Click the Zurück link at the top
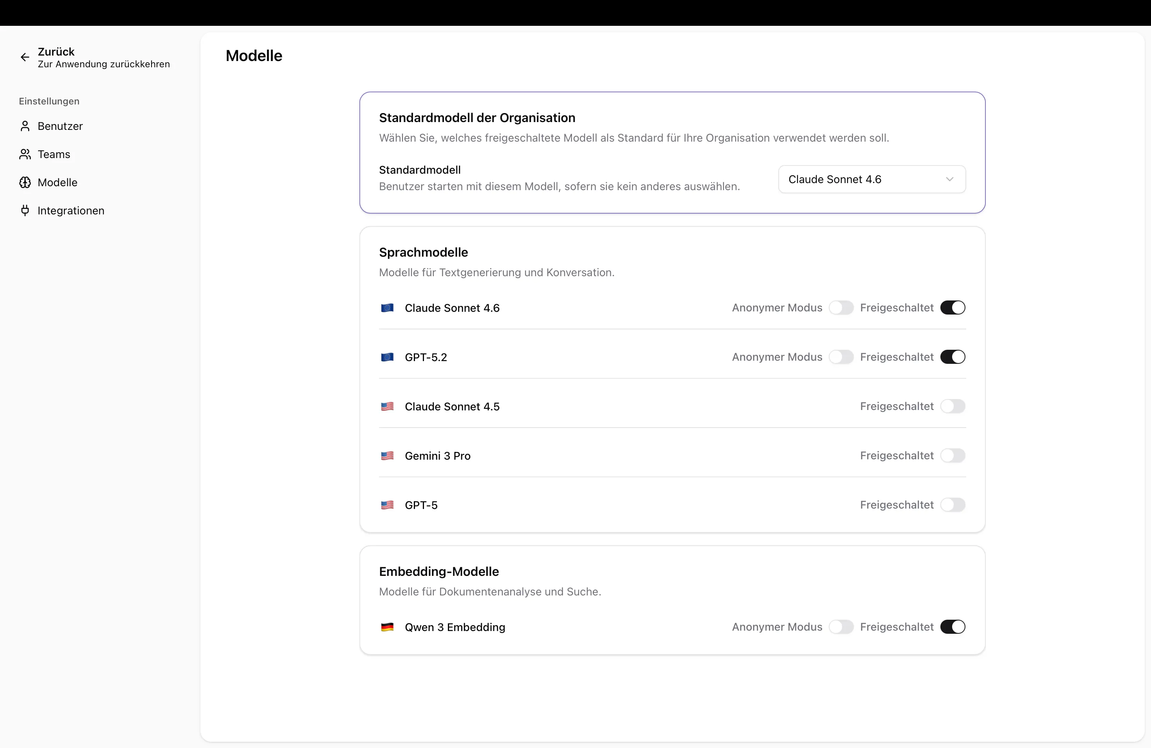Screen dimensions: 1151x748 [x=57, y=51]
